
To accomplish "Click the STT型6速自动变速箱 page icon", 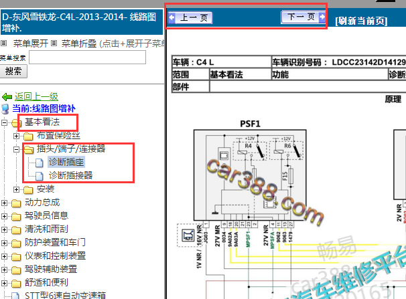I will 15,296.
